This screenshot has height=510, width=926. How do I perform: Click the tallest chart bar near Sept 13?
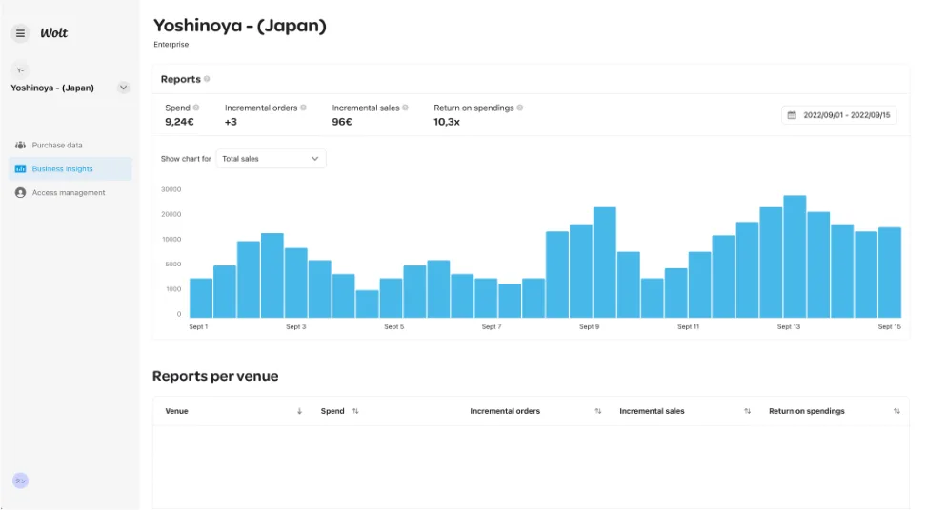(795, 257)
